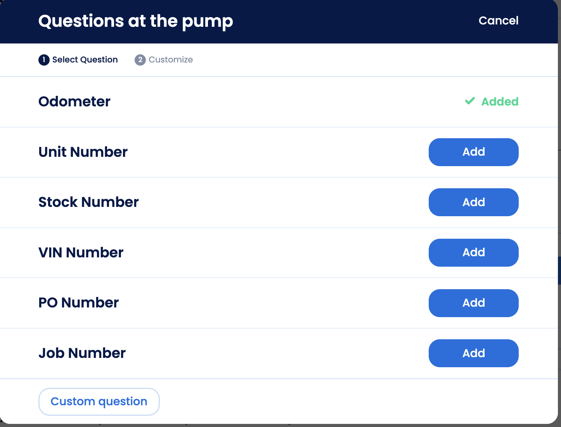Select the PO Number row label
Screen dimensions: 561x427
tap(78, 303)
